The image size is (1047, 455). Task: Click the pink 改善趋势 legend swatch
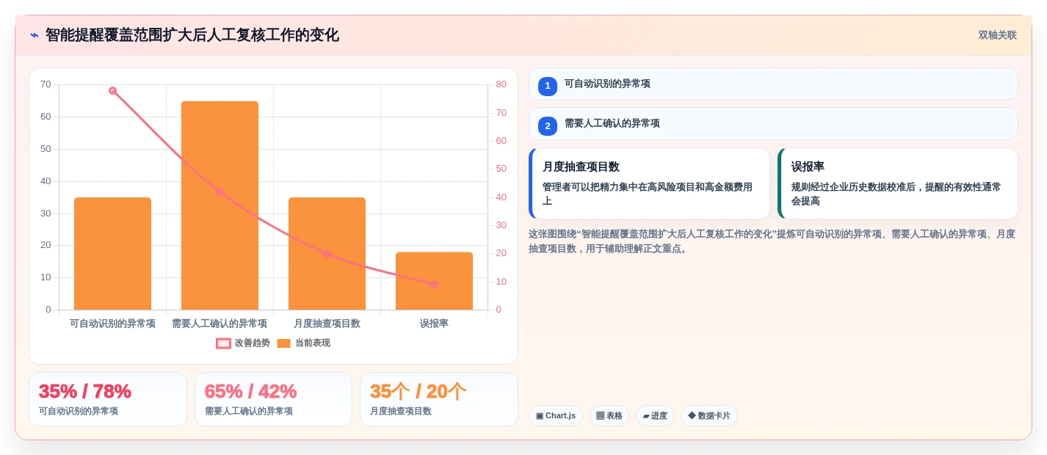(224, 343)
